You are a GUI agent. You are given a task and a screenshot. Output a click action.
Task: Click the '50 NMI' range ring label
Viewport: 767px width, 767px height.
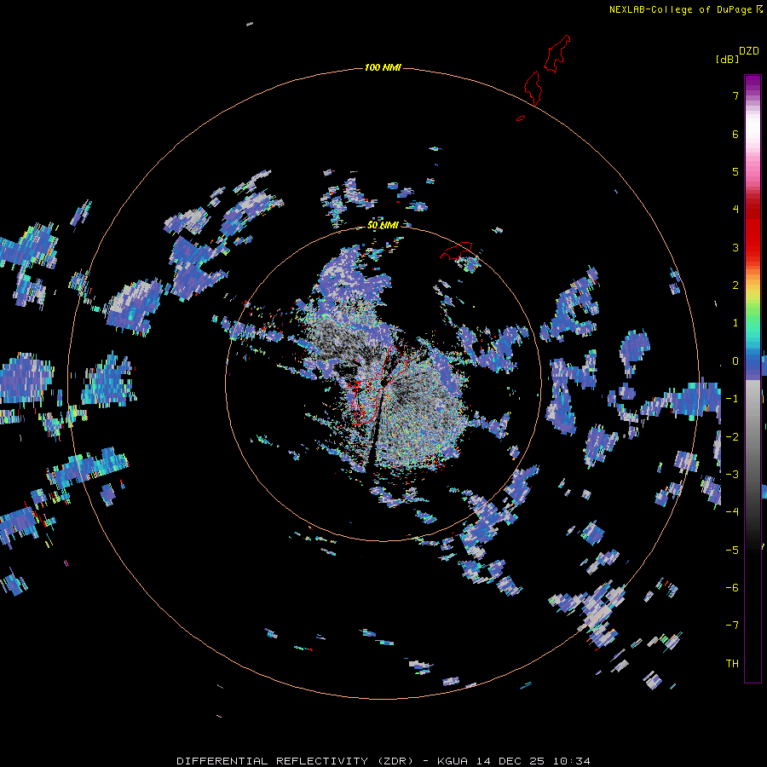pos(383,225)
